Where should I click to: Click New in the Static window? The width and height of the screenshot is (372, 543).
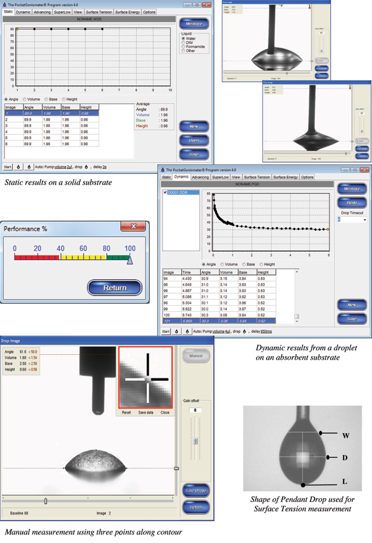click(194, 127)
